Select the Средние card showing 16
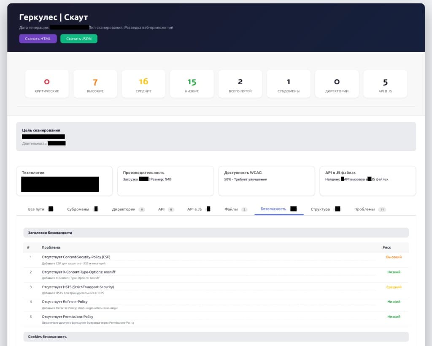Screen dimensions: 432x346 click(x=143, y=84)
